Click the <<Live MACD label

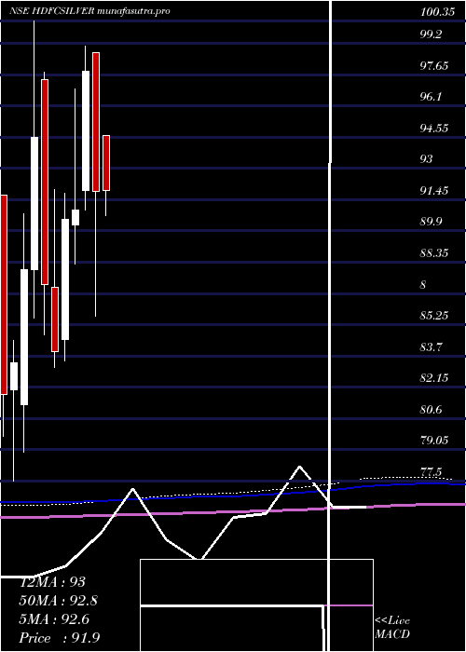392,628
